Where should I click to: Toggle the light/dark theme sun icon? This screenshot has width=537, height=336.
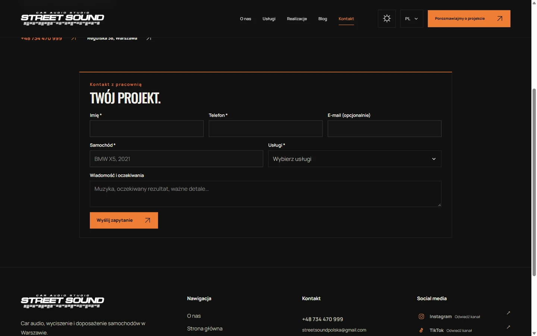tap(387, 19)
